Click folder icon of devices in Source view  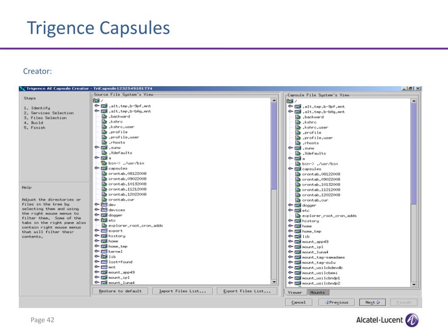point(104,210)
